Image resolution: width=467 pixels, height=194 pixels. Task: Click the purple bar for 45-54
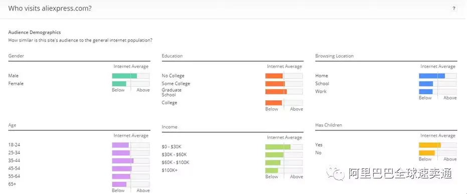[x=122, y=169]
